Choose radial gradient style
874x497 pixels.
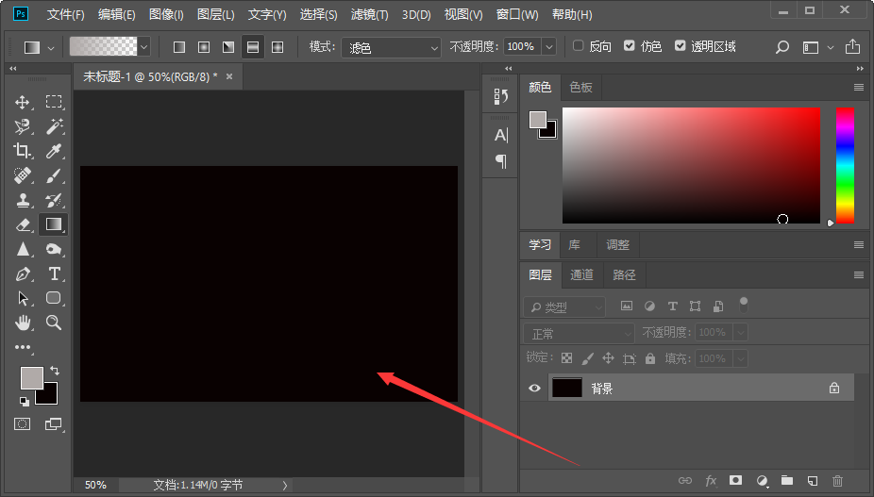[204, 47]
